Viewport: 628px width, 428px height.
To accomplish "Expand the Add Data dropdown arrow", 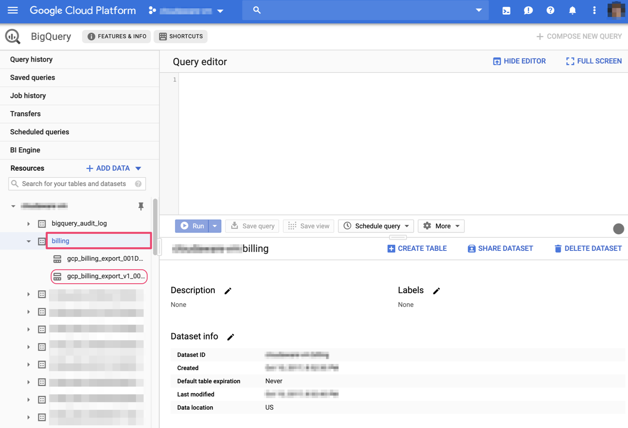I will click(x=138, y=169).
